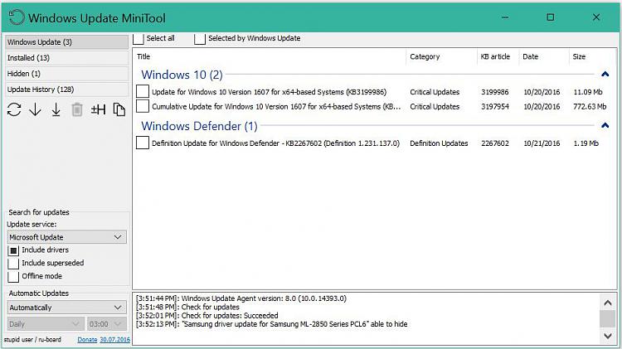Click the Check for updates: Succeeded log line
The height and width of the screenshot is (349, 622).
207,316
